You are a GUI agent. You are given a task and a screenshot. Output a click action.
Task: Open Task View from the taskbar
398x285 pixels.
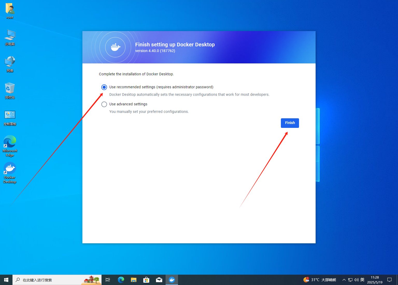(108, 280)
